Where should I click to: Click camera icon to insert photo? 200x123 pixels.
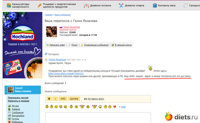tap(86, 99)
